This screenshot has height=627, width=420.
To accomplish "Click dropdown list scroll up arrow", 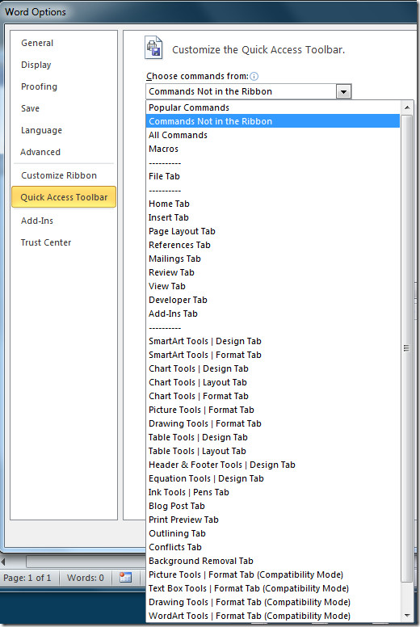I will (407, 107).
